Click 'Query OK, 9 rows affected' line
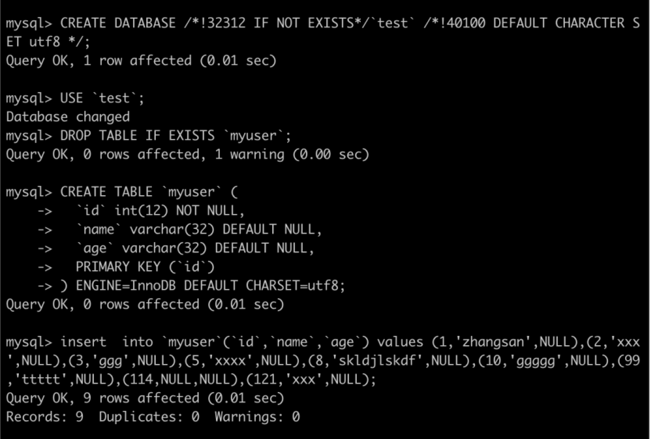Screen dimensions: 651x439 pos(145,398)
